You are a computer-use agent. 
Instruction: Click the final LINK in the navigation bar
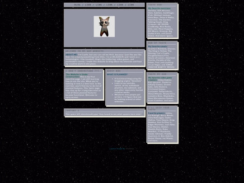131,5
